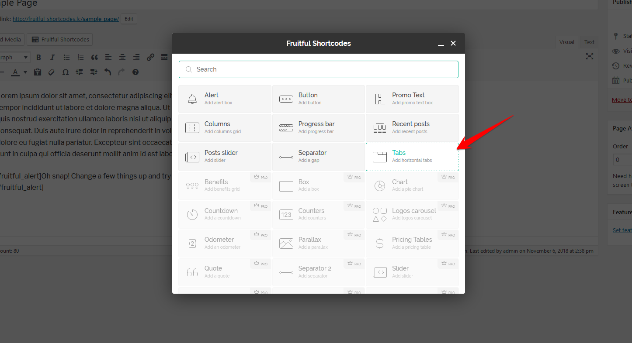Open the keyboard shortcuts help icon
The width and height of the screenshot is (632, 343).
click(135, 72)
